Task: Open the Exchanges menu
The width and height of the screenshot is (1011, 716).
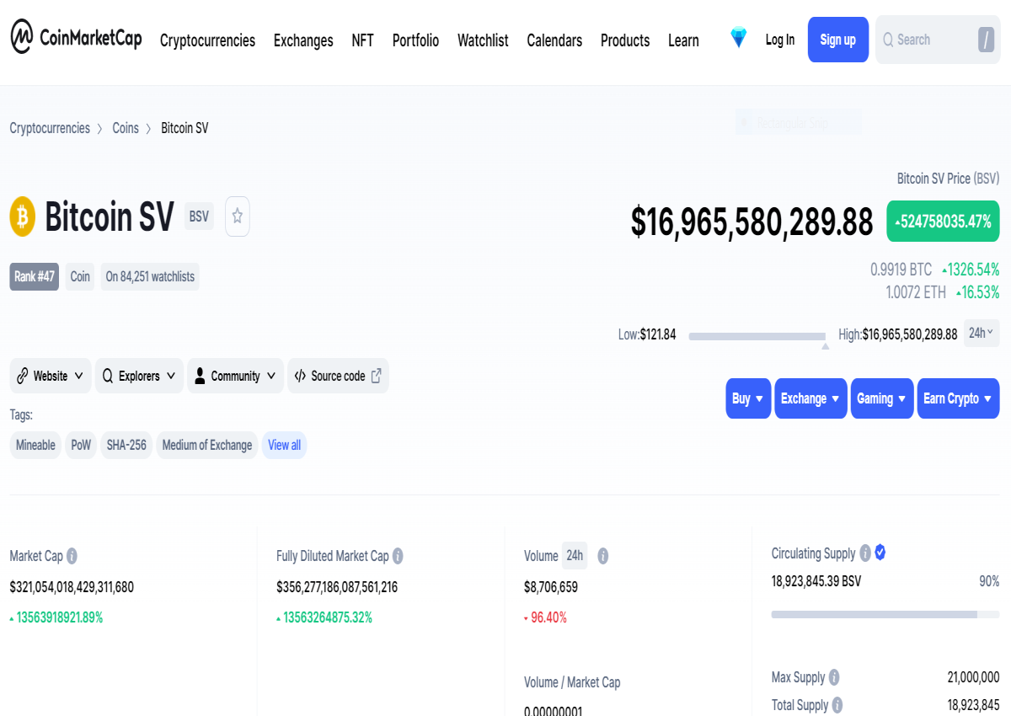Action: click(x=303, y=40)
